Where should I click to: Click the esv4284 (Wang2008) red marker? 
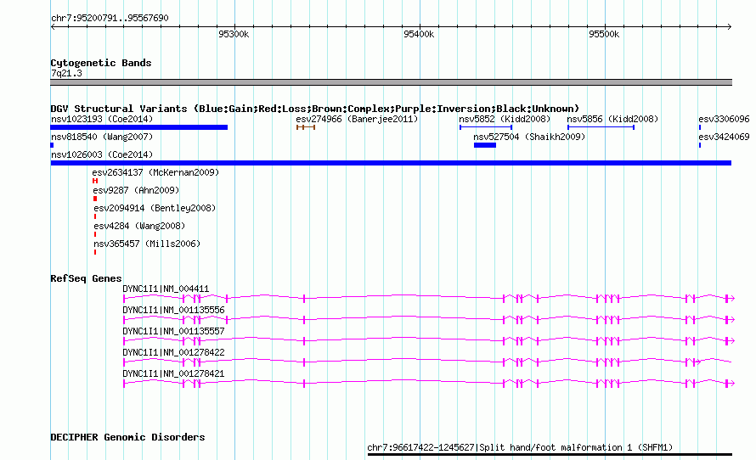coord(95,234)
